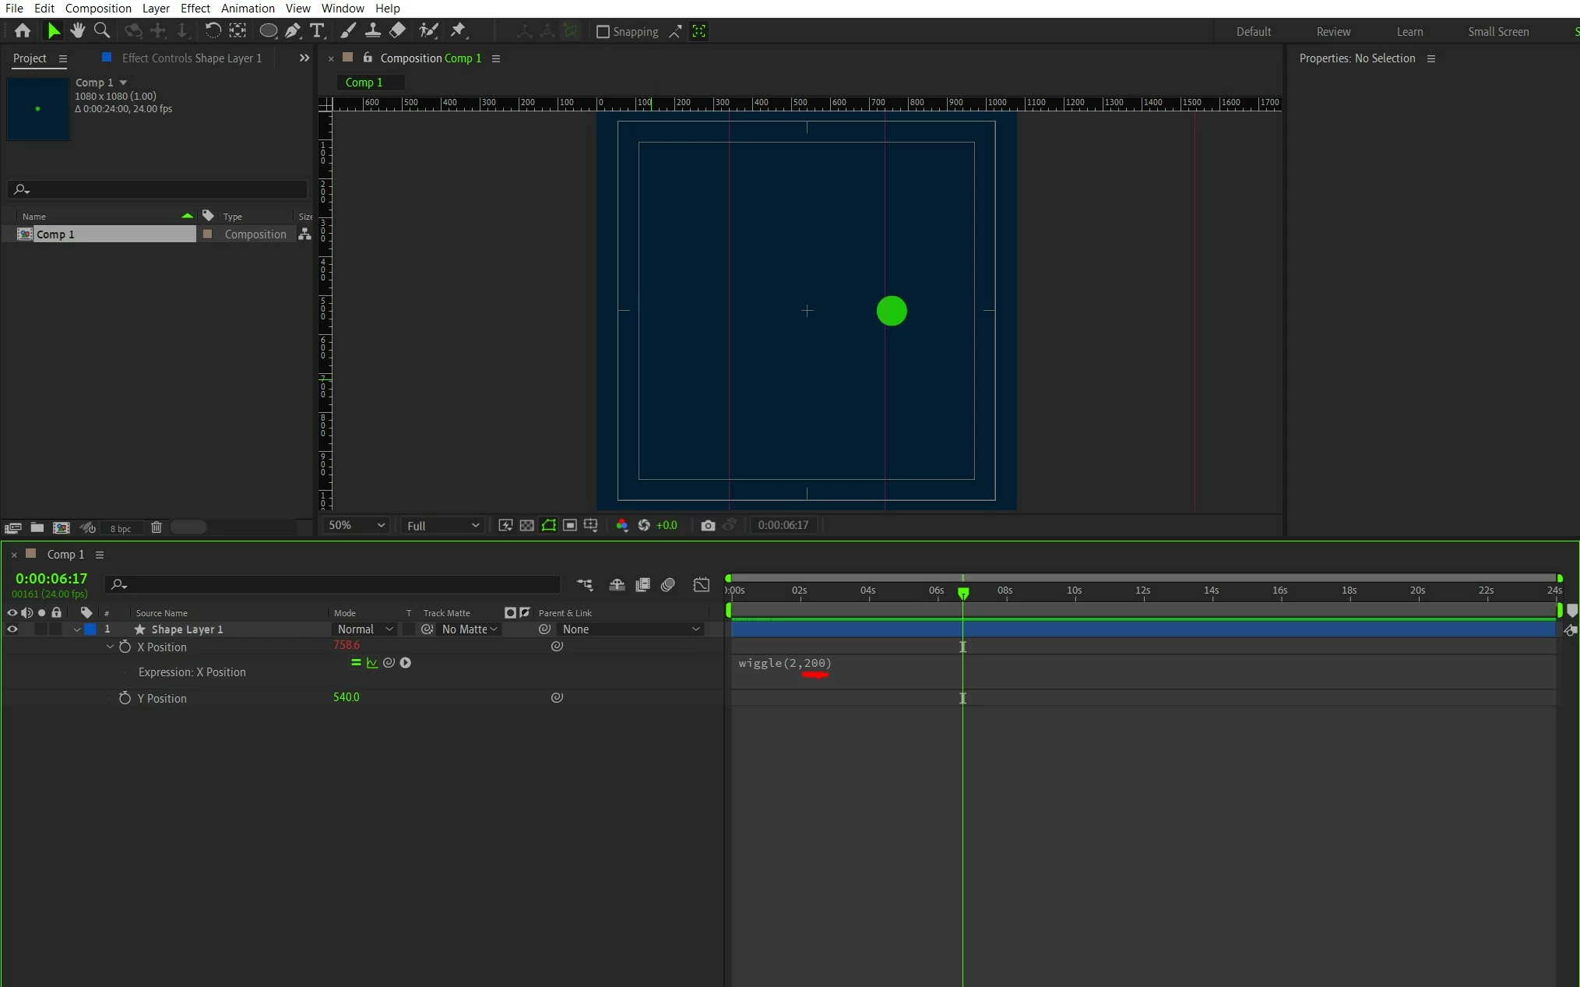Select the Puppet Pin tool
Image resolution: width=1580 pixels, height=987 pixels.
[458, 30]
